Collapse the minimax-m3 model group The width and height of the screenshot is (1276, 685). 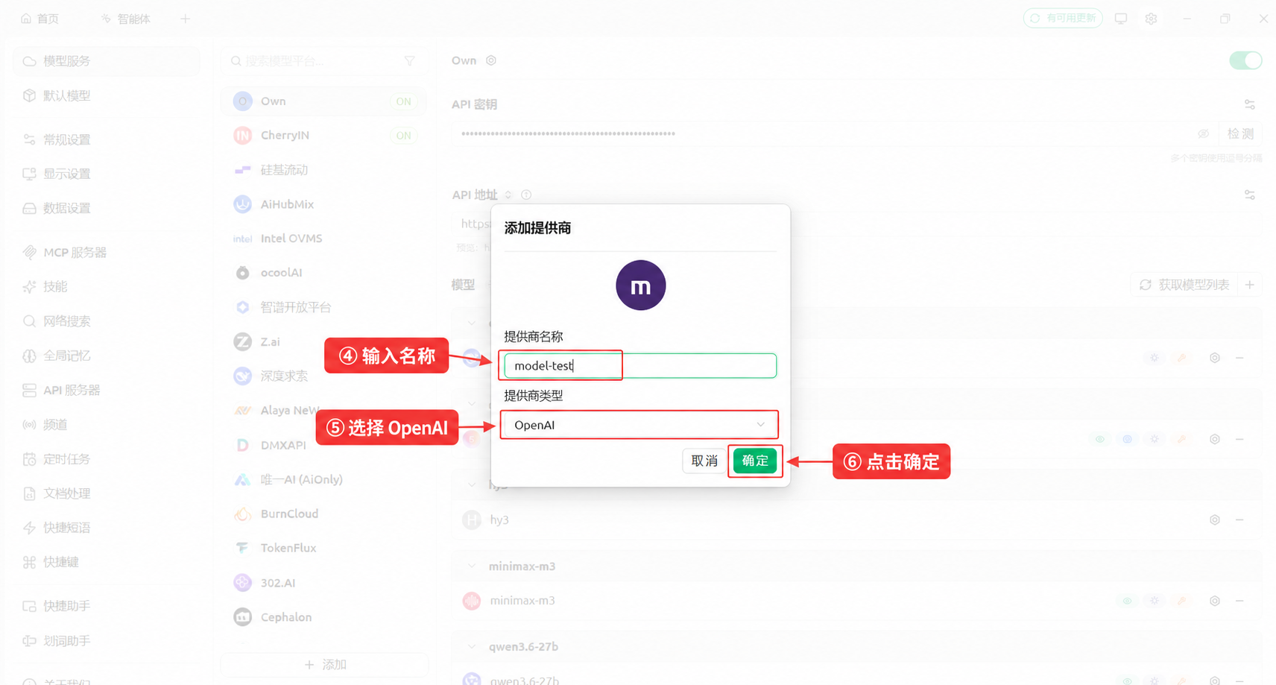[x=472, y=566]
